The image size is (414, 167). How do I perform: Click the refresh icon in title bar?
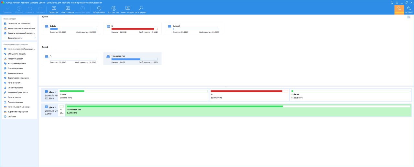pos(392,2)
